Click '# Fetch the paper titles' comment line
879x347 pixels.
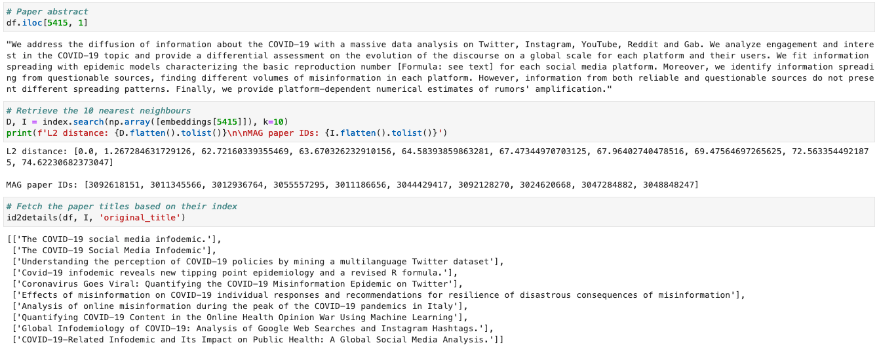pos(121,206)
